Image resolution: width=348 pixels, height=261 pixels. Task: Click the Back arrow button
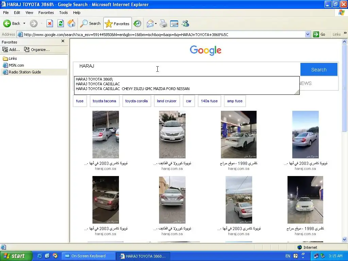coord(12,23)
